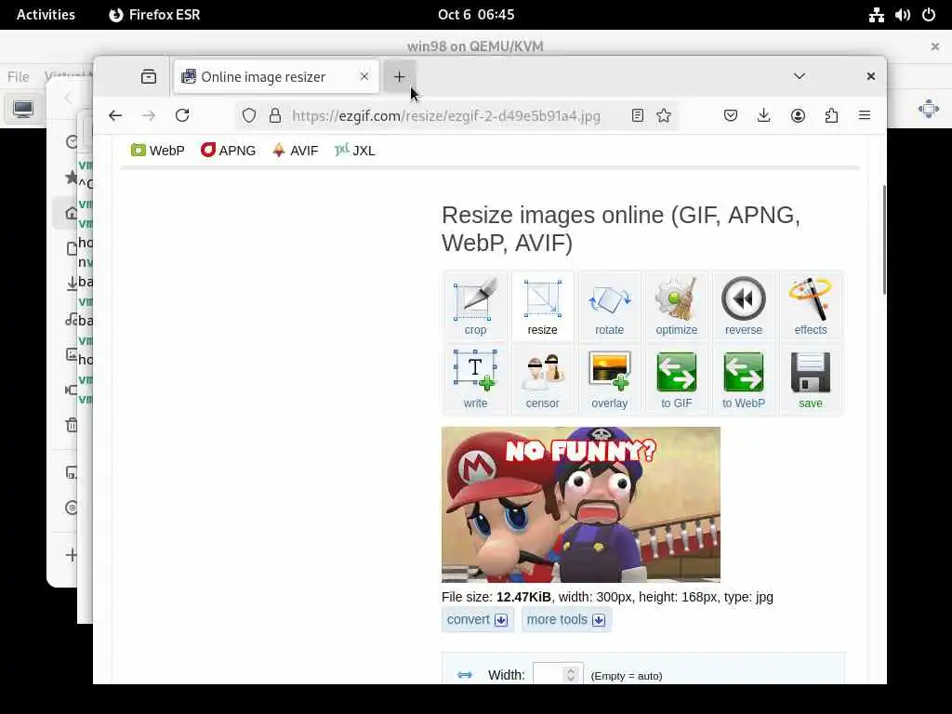Click fullscreen icon in win98 window
This screenshot has height=714, width=952.
pyautogui.click(x=929, y=110)
